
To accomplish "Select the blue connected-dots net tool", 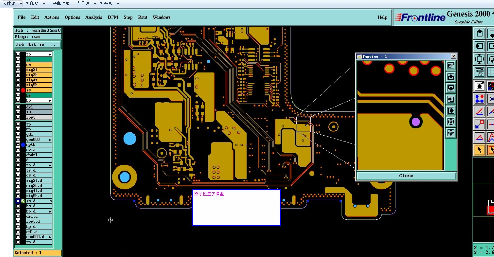I will pyautogui.click(x=480, y=98).
